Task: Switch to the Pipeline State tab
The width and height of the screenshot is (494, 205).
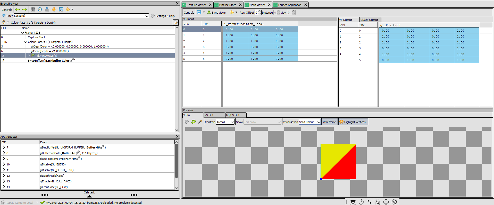Action: 227,5
